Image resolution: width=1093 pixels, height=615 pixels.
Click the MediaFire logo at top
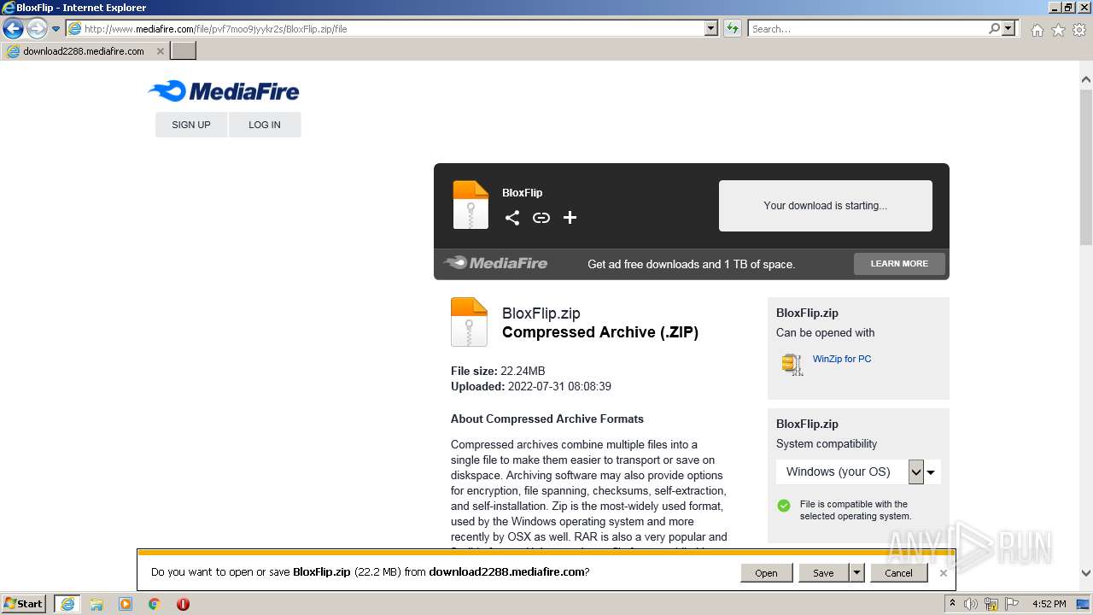[224, 91]
